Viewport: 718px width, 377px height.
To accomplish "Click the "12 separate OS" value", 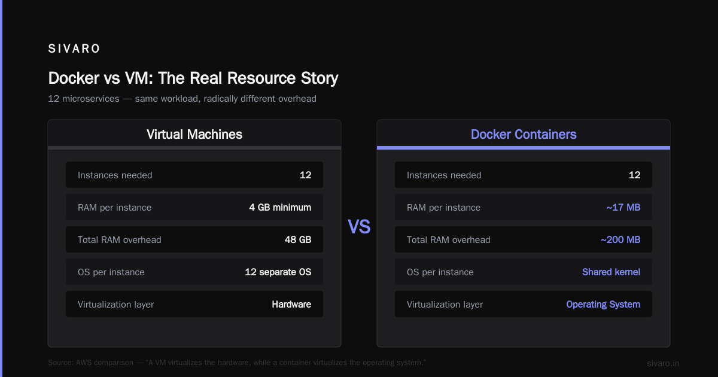I will (278, 272).
